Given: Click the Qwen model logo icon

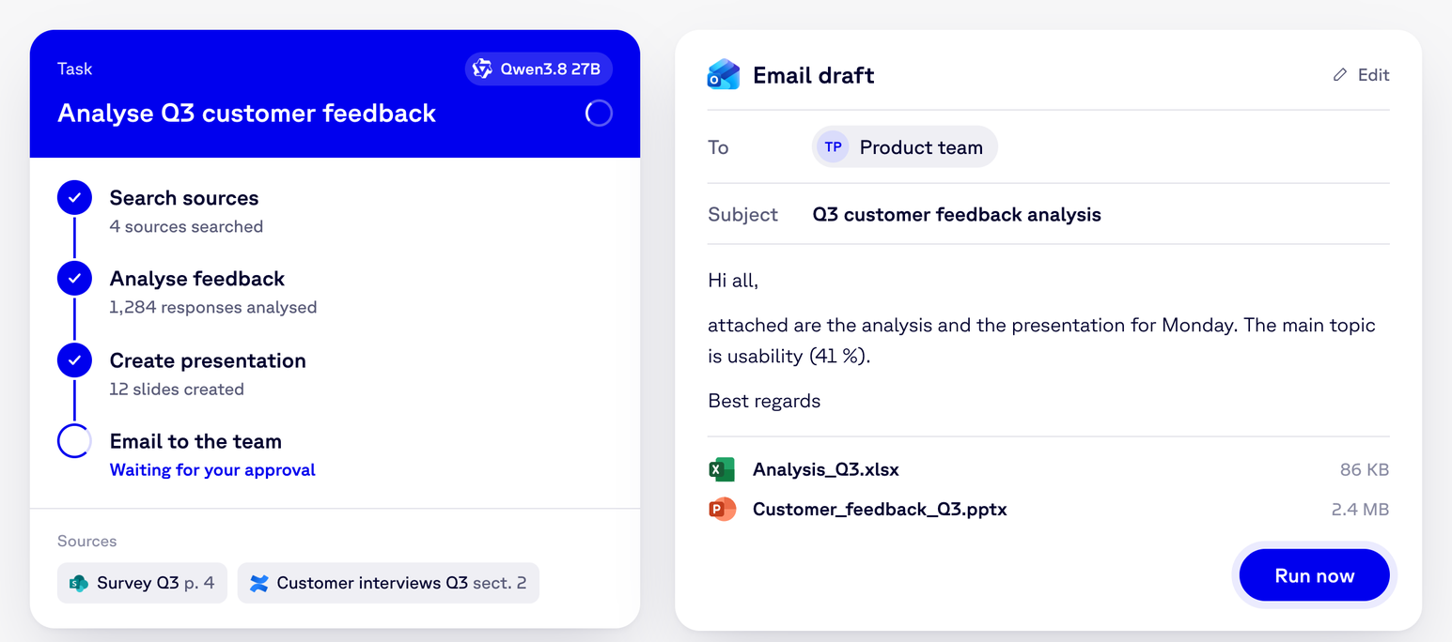Looking at the screenshot, I should click(482, 69).
